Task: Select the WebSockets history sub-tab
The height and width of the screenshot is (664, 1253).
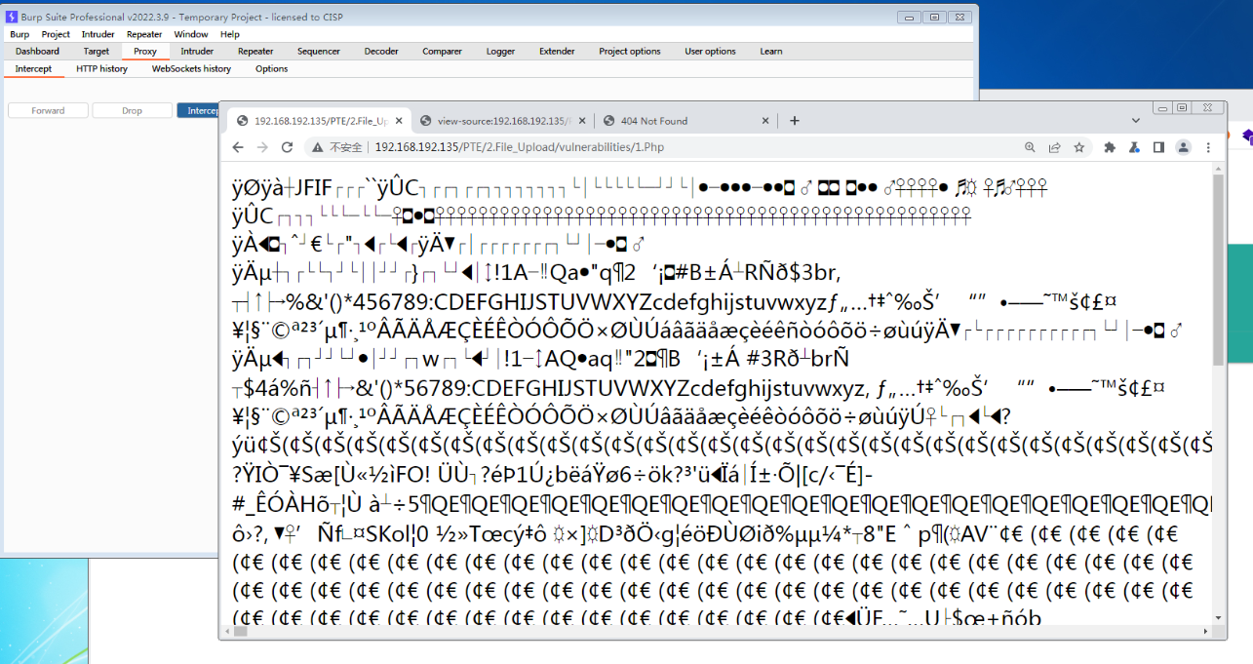Action: tap(191, 69)
